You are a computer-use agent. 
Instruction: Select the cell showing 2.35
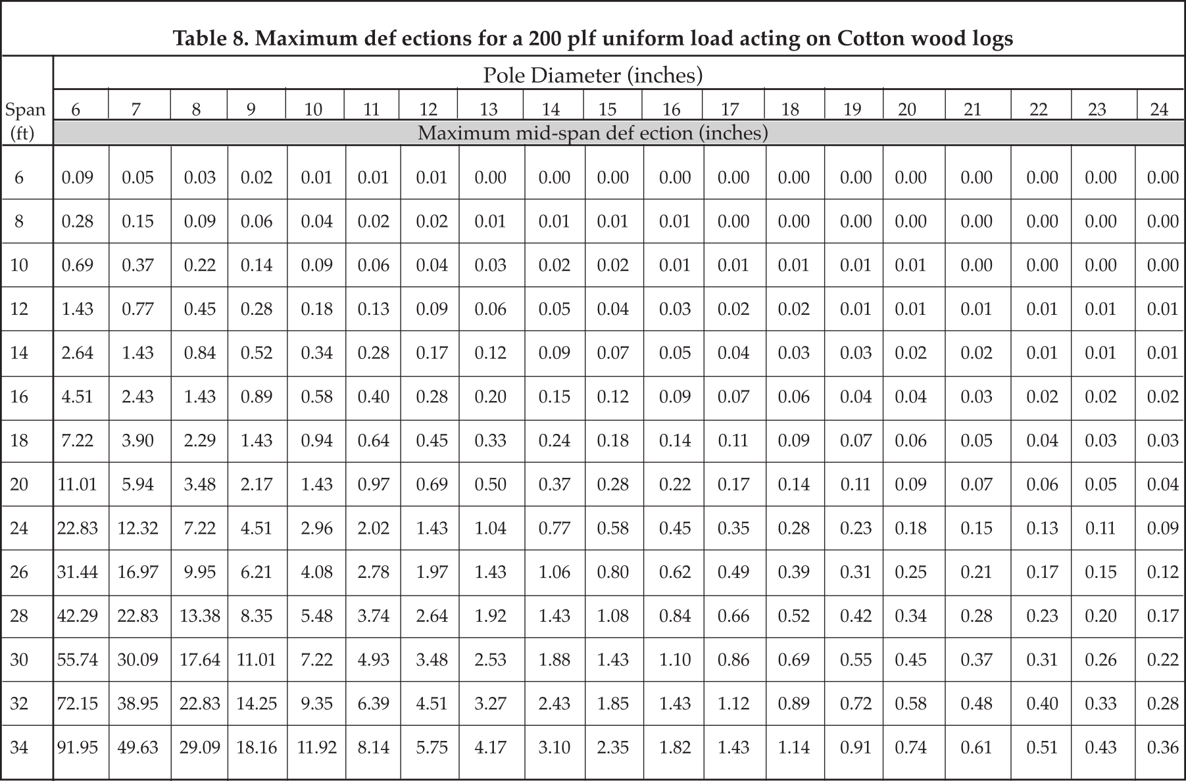[613, 747]
